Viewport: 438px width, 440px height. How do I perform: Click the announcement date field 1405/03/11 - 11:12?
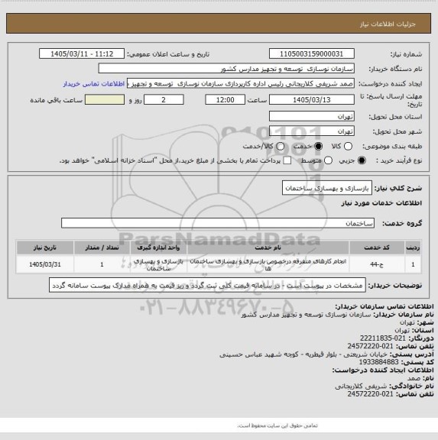click(x=82, y=53)
